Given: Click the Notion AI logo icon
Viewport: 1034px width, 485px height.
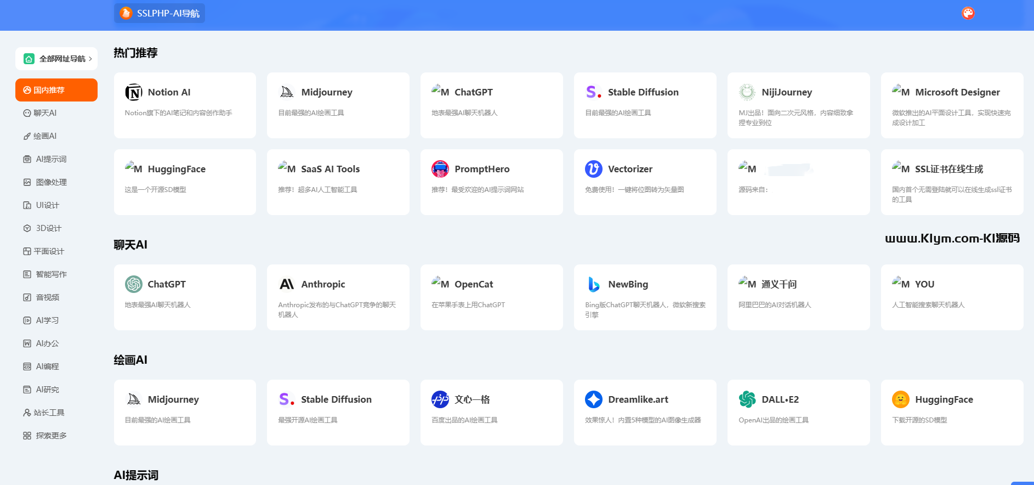Looking at the screenshot, I should pos(134,92).
